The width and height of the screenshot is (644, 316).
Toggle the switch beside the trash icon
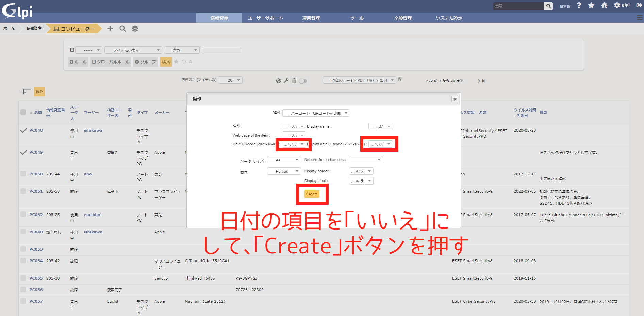point(303,81)
